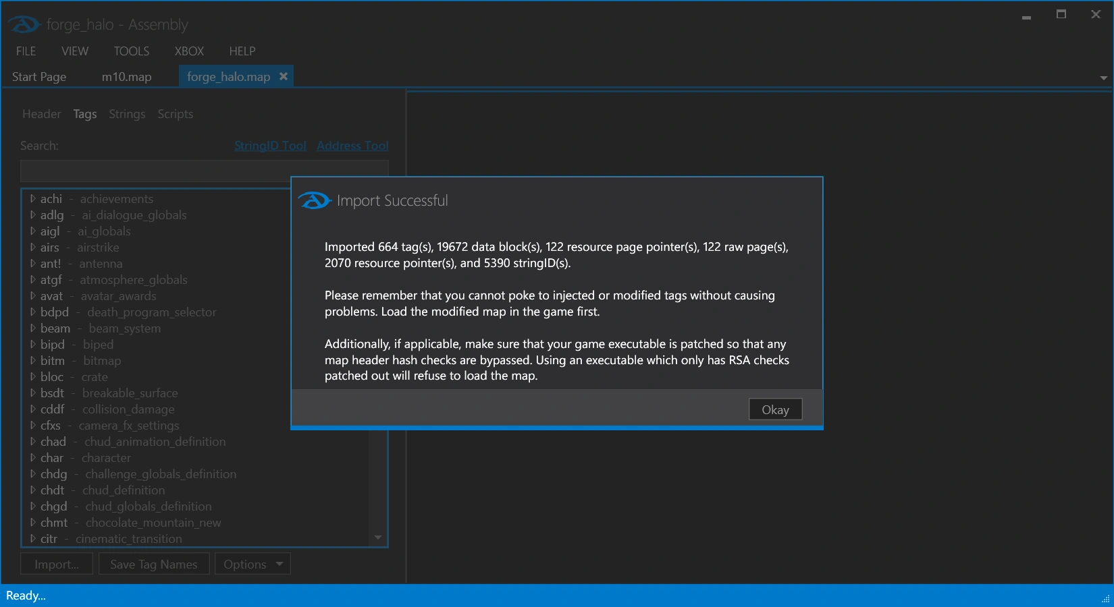Image resolution: width=1114 pixels, height=607 pixels.
Task: Switch to the Start Page tab
Action: (x=39, y=77)
